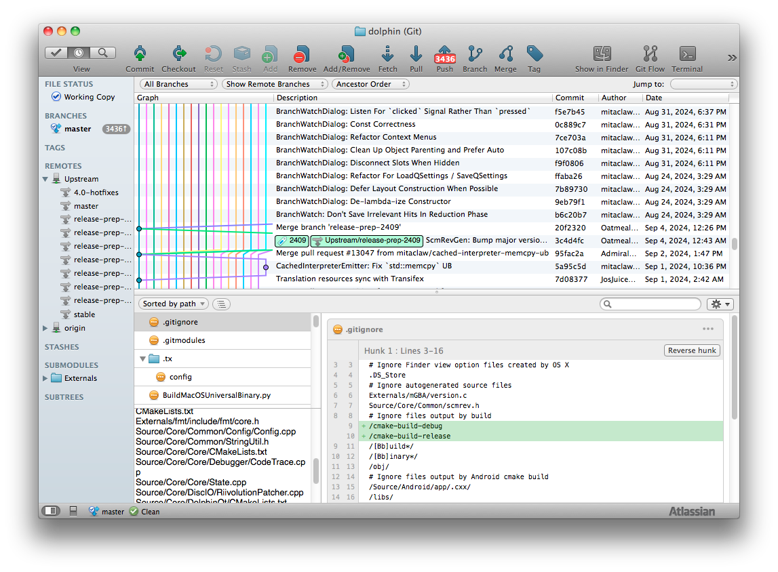Click the Remove toolbar icon
Screen dimensions: 778x572
(302, 54)
